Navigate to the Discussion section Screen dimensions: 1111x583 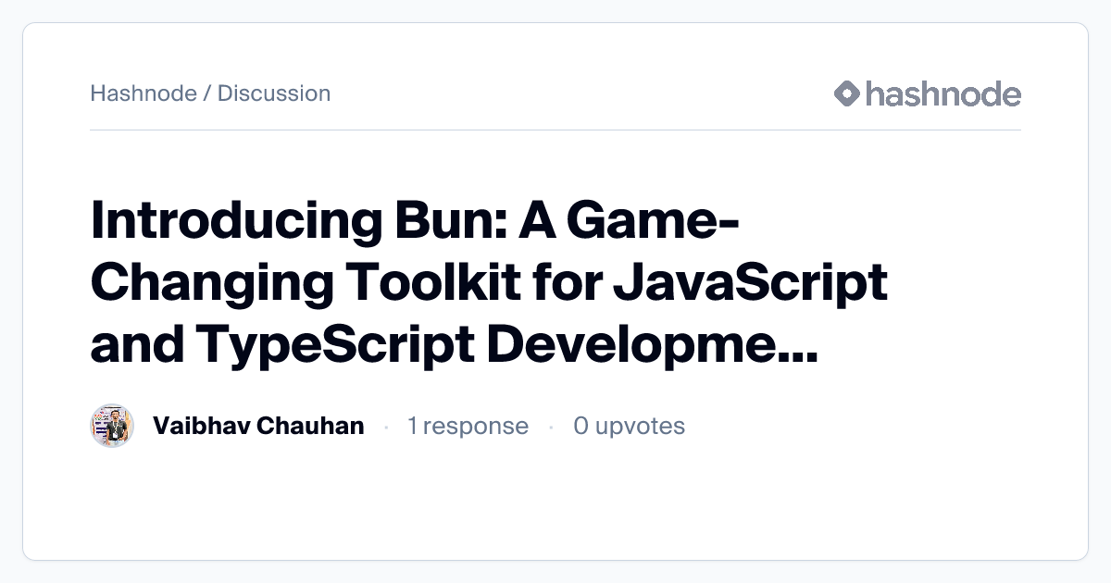tap(274, 93)
